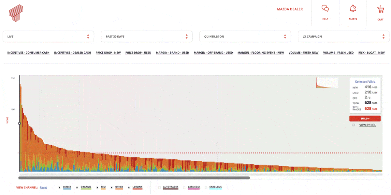
Task: Click the CARS.COM channel label
Action: click(194, 187)
